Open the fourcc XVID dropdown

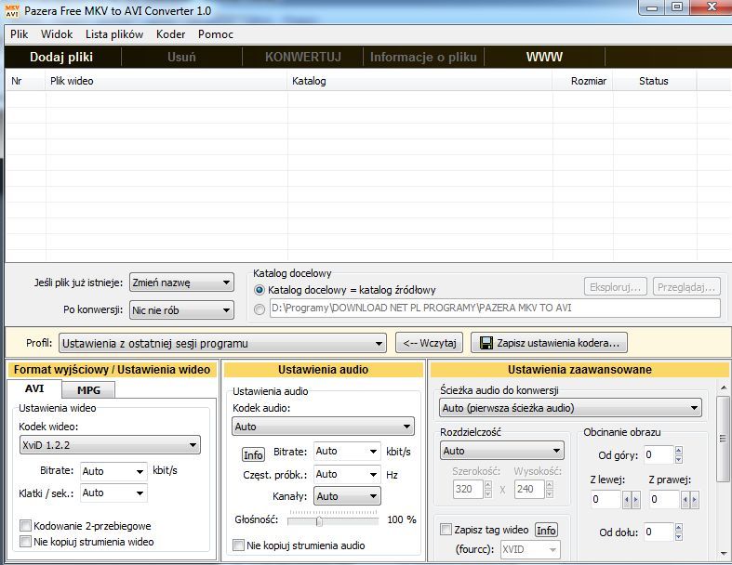point(530,549)
